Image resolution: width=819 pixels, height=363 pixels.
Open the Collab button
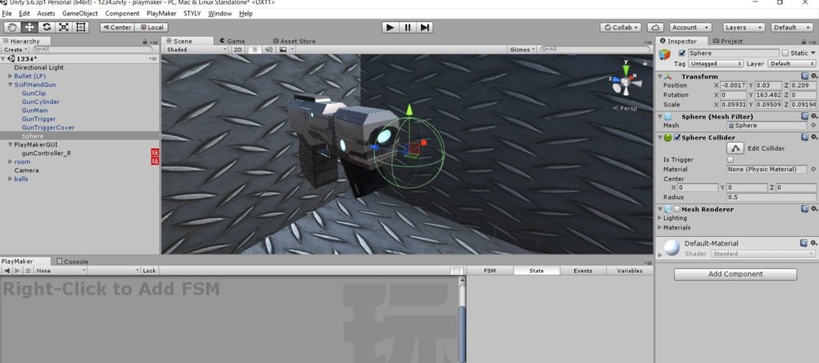[x=621, y=27]
